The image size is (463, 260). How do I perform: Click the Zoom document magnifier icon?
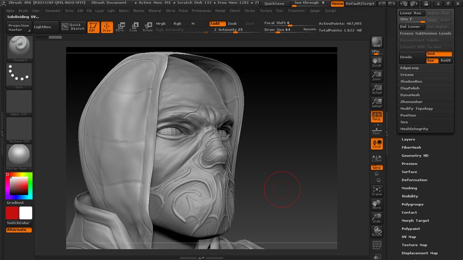click(377, 76)
